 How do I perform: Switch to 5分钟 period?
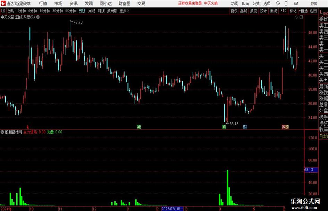point(33,11)
